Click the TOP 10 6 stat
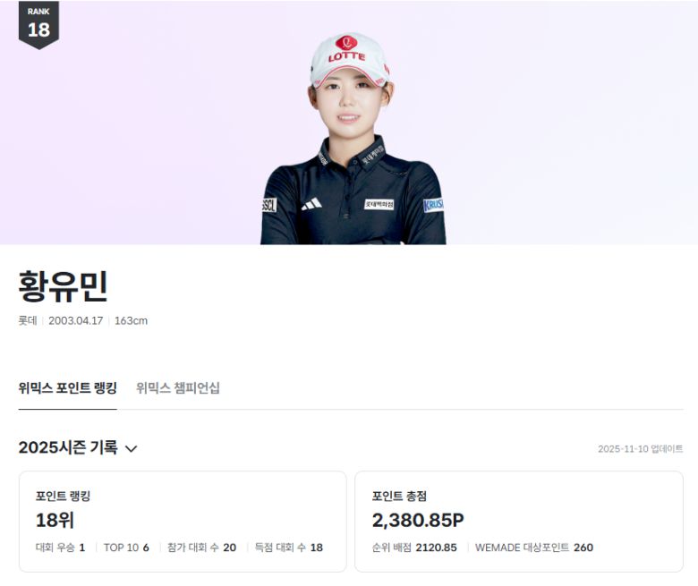The width and height of the screenshot is (698, 586). click(x=126, y=548)
